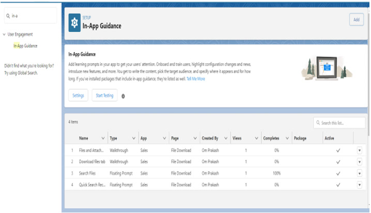
Task: Collapse the User Engagement tree section
Action: coord(4,35)
